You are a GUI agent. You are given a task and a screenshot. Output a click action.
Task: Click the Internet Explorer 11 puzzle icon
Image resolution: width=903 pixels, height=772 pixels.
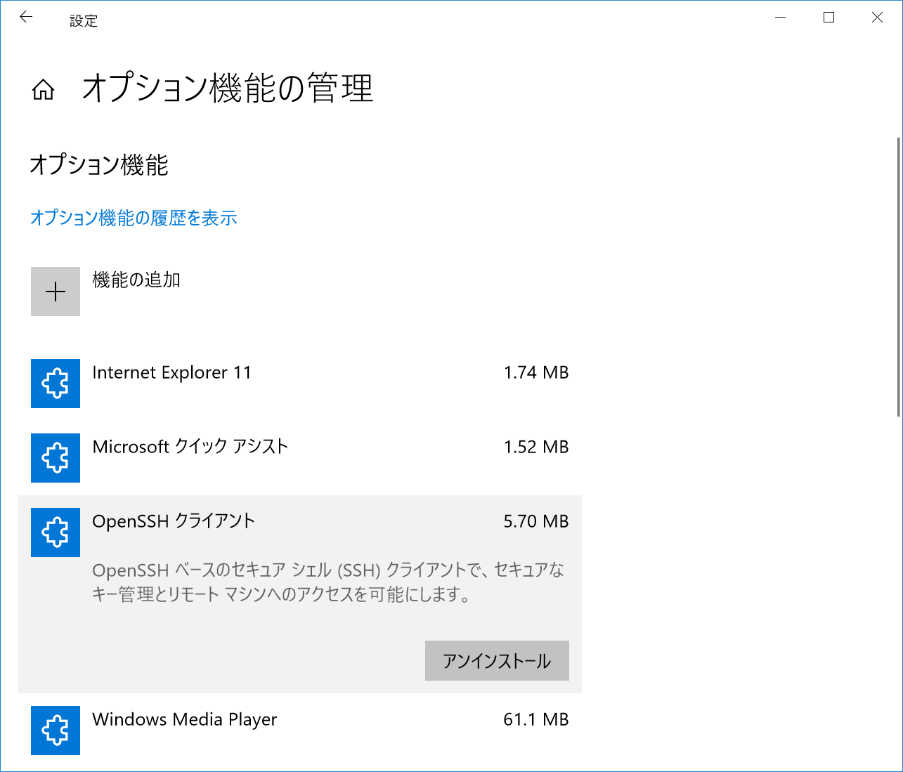(56, 384)
